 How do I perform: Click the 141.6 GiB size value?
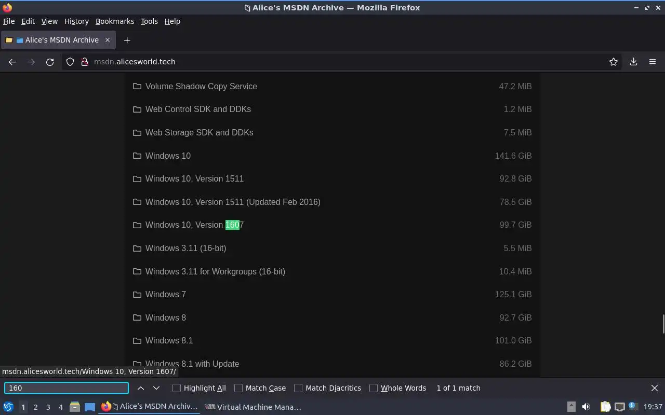pos(513,156)
